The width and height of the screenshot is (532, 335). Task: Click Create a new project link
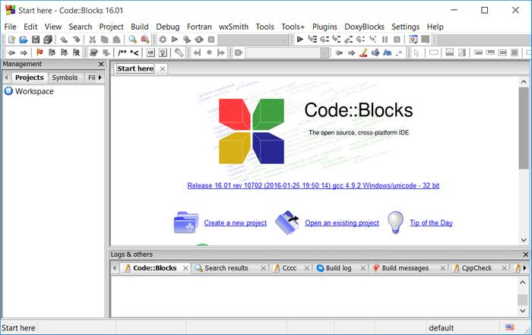point(235,223)
